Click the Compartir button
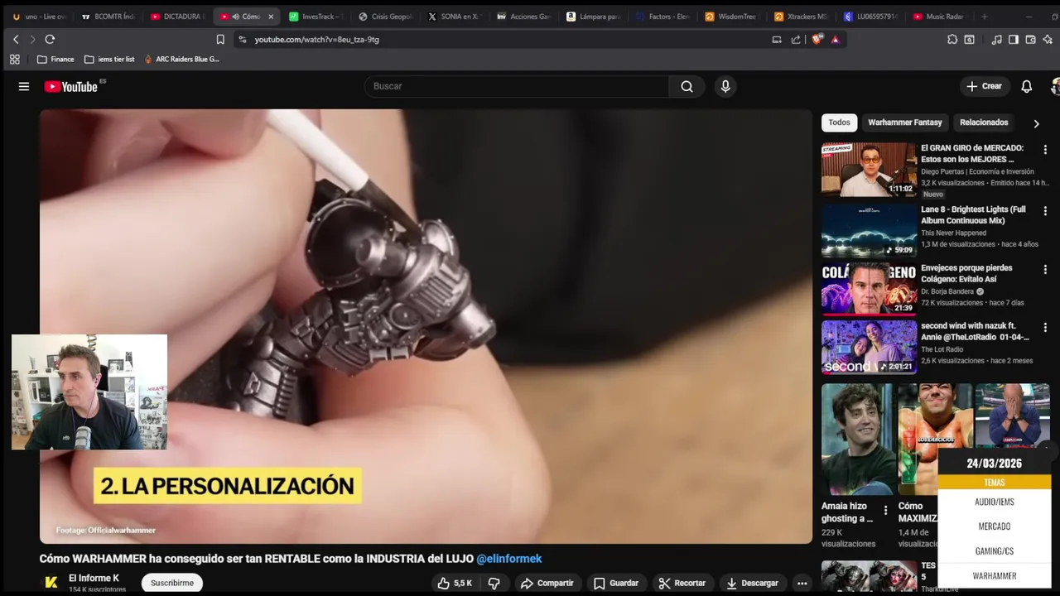The image size is (1060, 596). coord(547,583)
